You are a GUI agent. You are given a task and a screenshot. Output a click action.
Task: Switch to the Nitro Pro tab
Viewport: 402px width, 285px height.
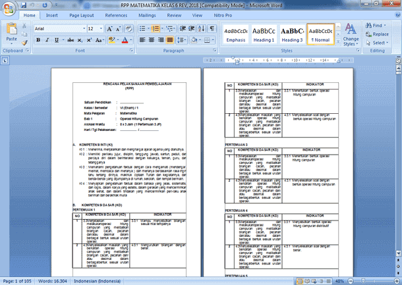(223, 15)
